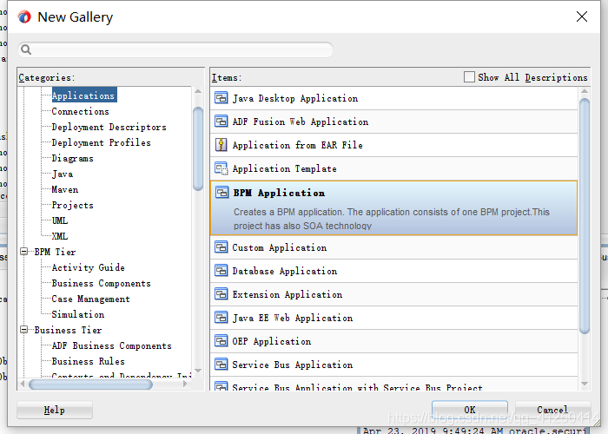Select the Projects category
Screen dimensions: 608x434
[72, 206]
